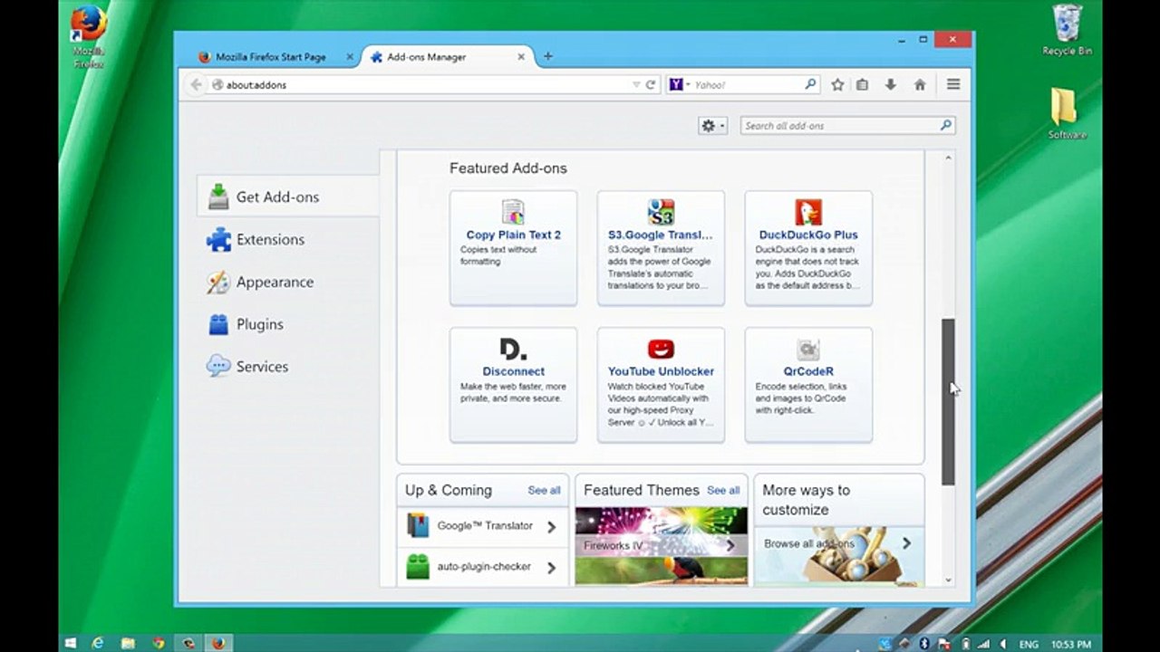Click the Yahoo search magnifier icon
The image size is (1160, 652).
coord(810,84)
